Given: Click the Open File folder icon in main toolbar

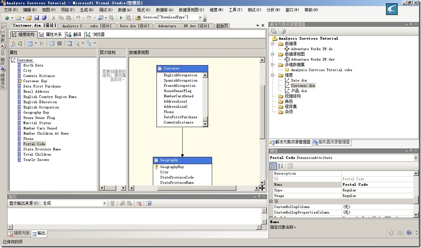Looking at the screenshot, I should click(x=29, y=18).
